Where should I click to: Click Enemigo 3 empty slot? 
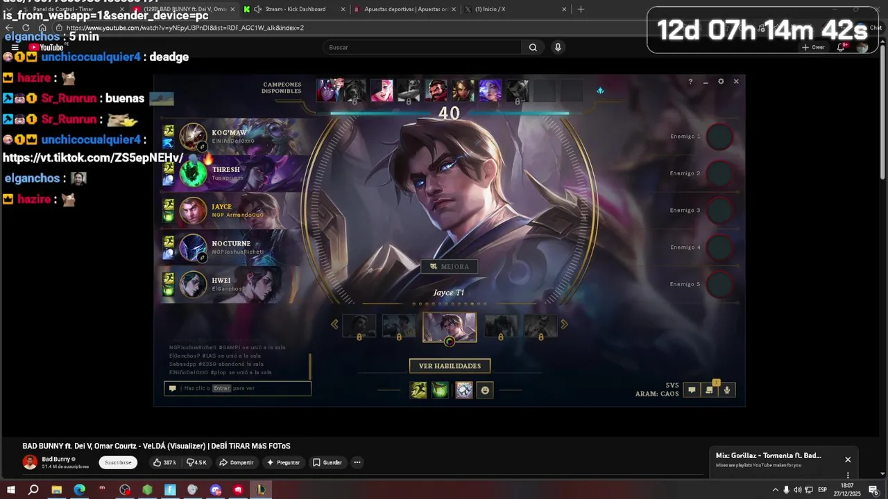[x=720, y=211]
